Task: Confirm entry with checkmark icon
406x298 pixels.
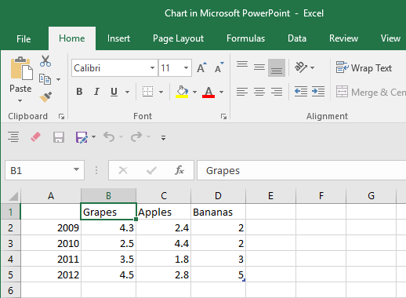Action: (151, 170)
